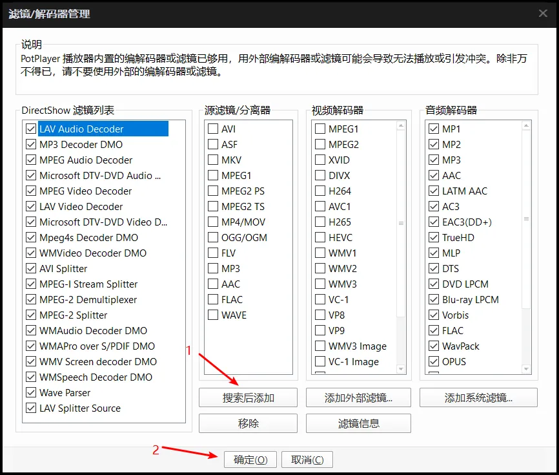Enable the MP4/MOV source filter

(212, 222)
